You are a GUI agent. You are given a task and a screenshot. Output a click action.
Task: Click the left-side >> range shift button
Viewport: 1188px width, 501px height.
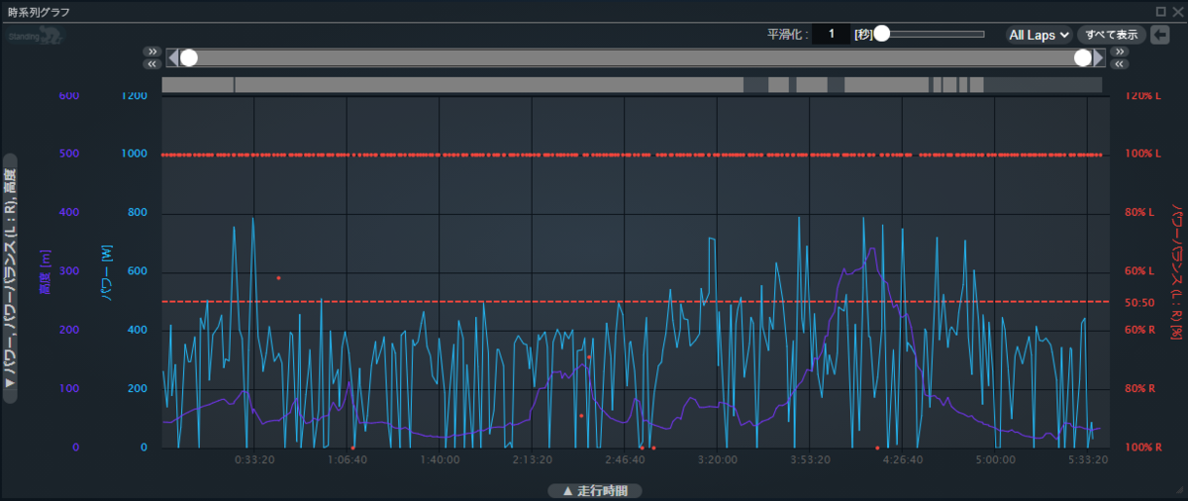pos(151,51)
